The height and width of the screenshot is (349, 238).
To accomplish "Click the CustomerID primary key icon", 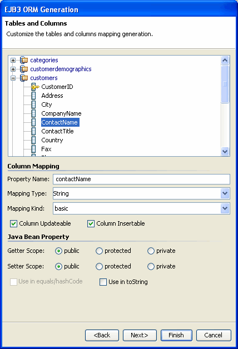I will 35,87.
